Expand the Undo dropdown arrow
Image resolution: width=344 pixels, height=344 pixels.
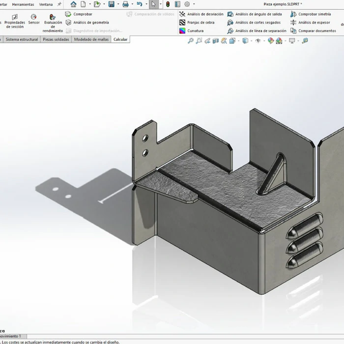pos(146,4)
